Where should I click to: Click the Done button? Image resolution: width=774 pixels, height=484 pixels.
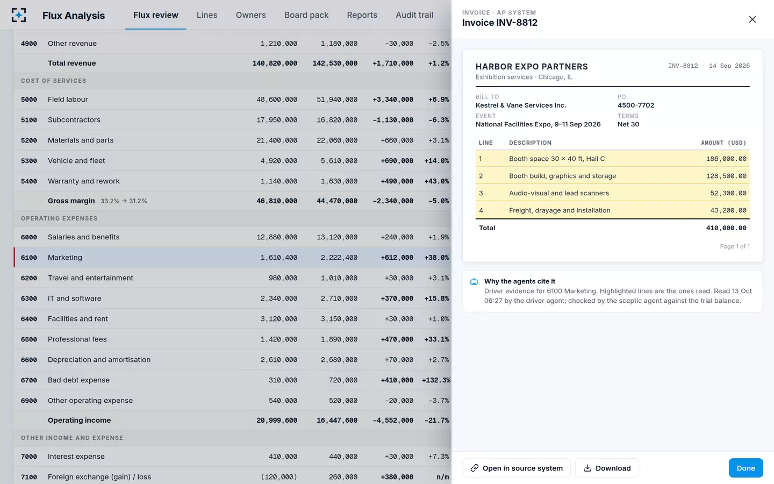tap(746, 468)
